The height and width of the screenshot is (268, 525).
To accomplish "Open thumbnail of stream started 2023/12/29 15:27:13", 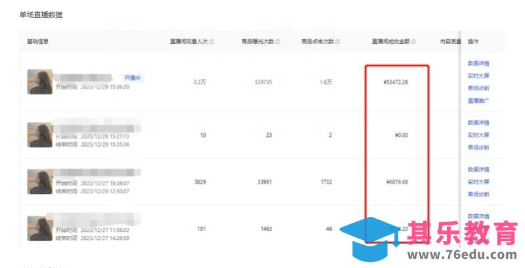I will coord(39,134).
